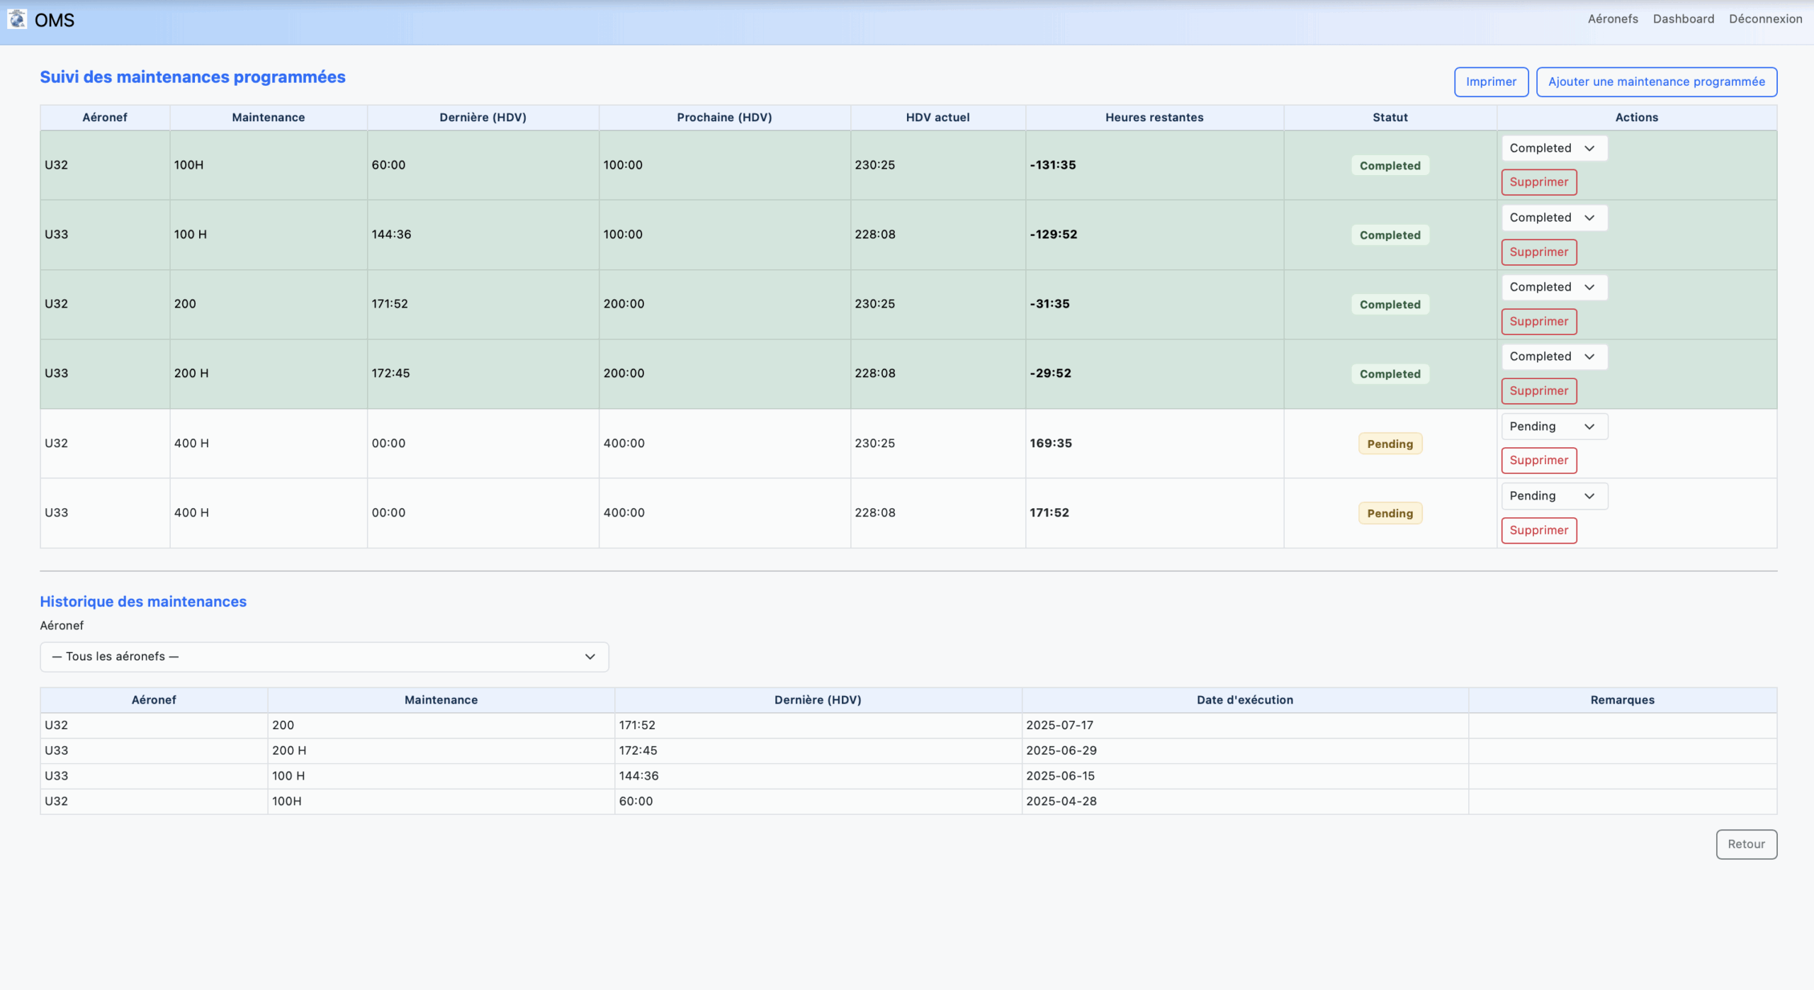Select the 2025-07-17 history row for U32
This screenshot has width=1814, height=990.
1059,725
